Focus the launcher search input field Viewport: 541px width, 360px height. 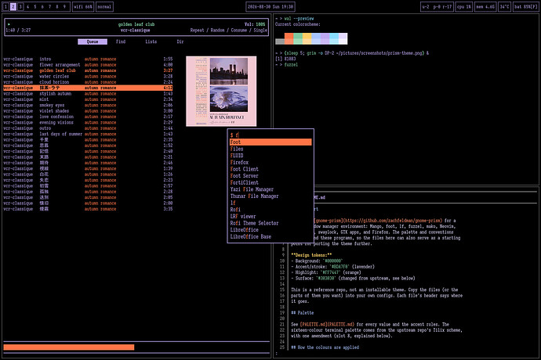(x=270, y=135)
